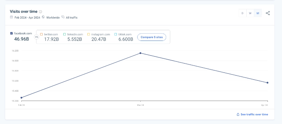The image size is (282, 124).
Task: Click the lock icon beside See traffic over time
Action: point(238,114)
